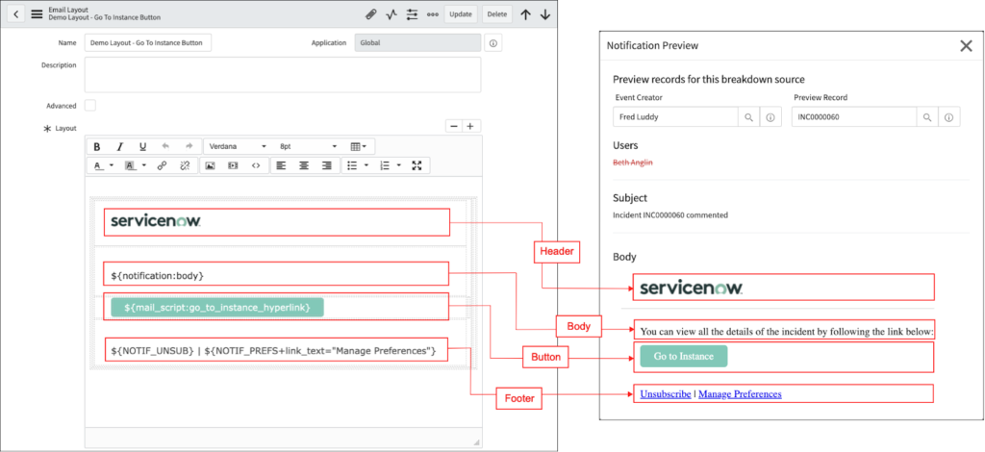The image size is (985, 452).
Task: Toggle fullscreen mode in the editor
Action: pyautogui.click(x=417, y=165)
